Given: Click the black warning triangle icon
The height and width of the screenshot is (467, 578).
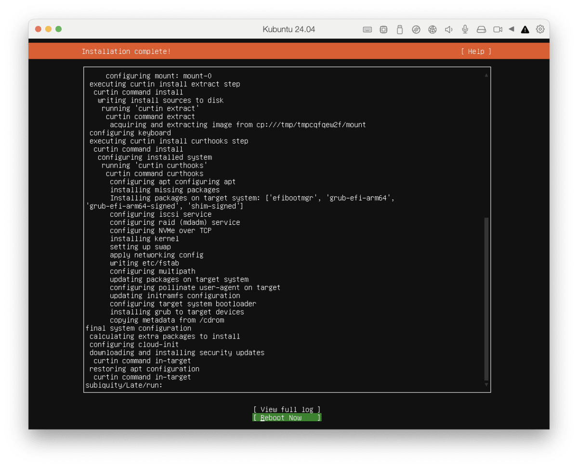Looking at the screenshot, I should 525,29.
